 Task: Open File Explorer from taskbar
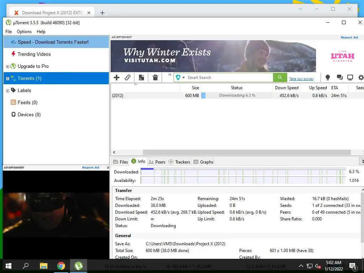43,266
